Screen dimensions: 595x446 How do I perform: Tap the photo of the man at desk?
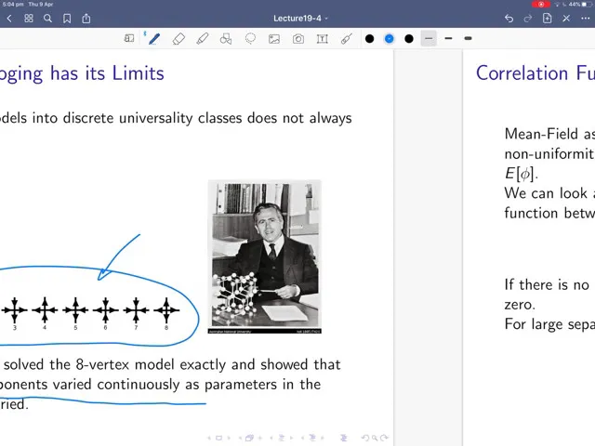click(x=264, y=256)
